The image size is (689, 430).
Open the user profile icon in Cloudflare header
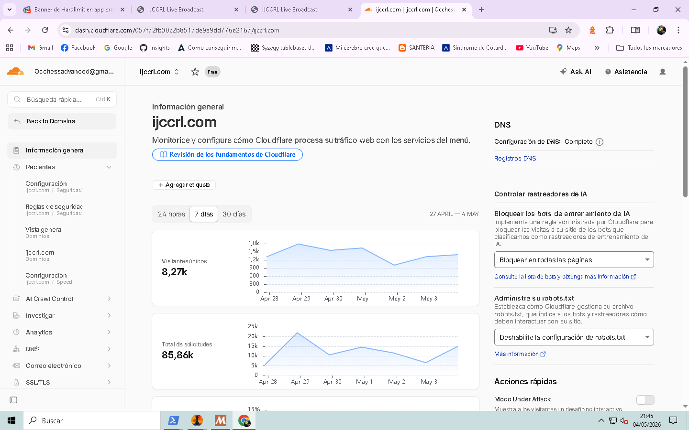(663, 72)
